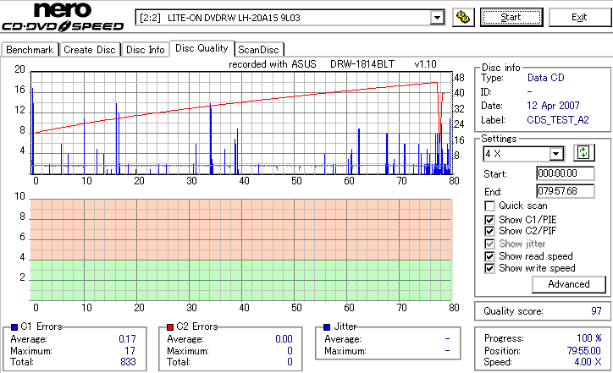Click C1 Errors average value 0.17
613x373 pixels.
[128, 339]
